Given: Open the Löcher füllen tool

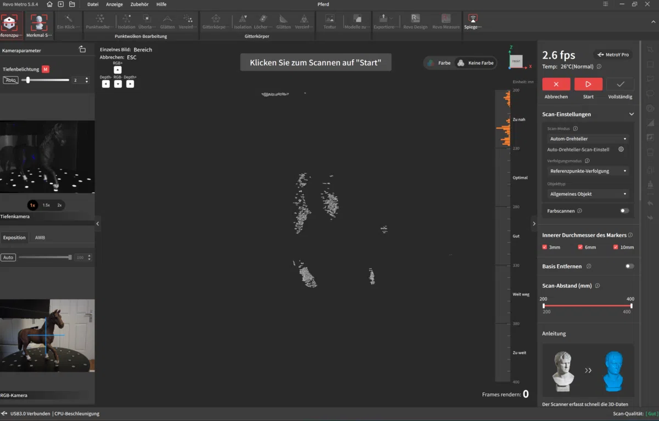Looking at the screenshot, I should [263, 24].
